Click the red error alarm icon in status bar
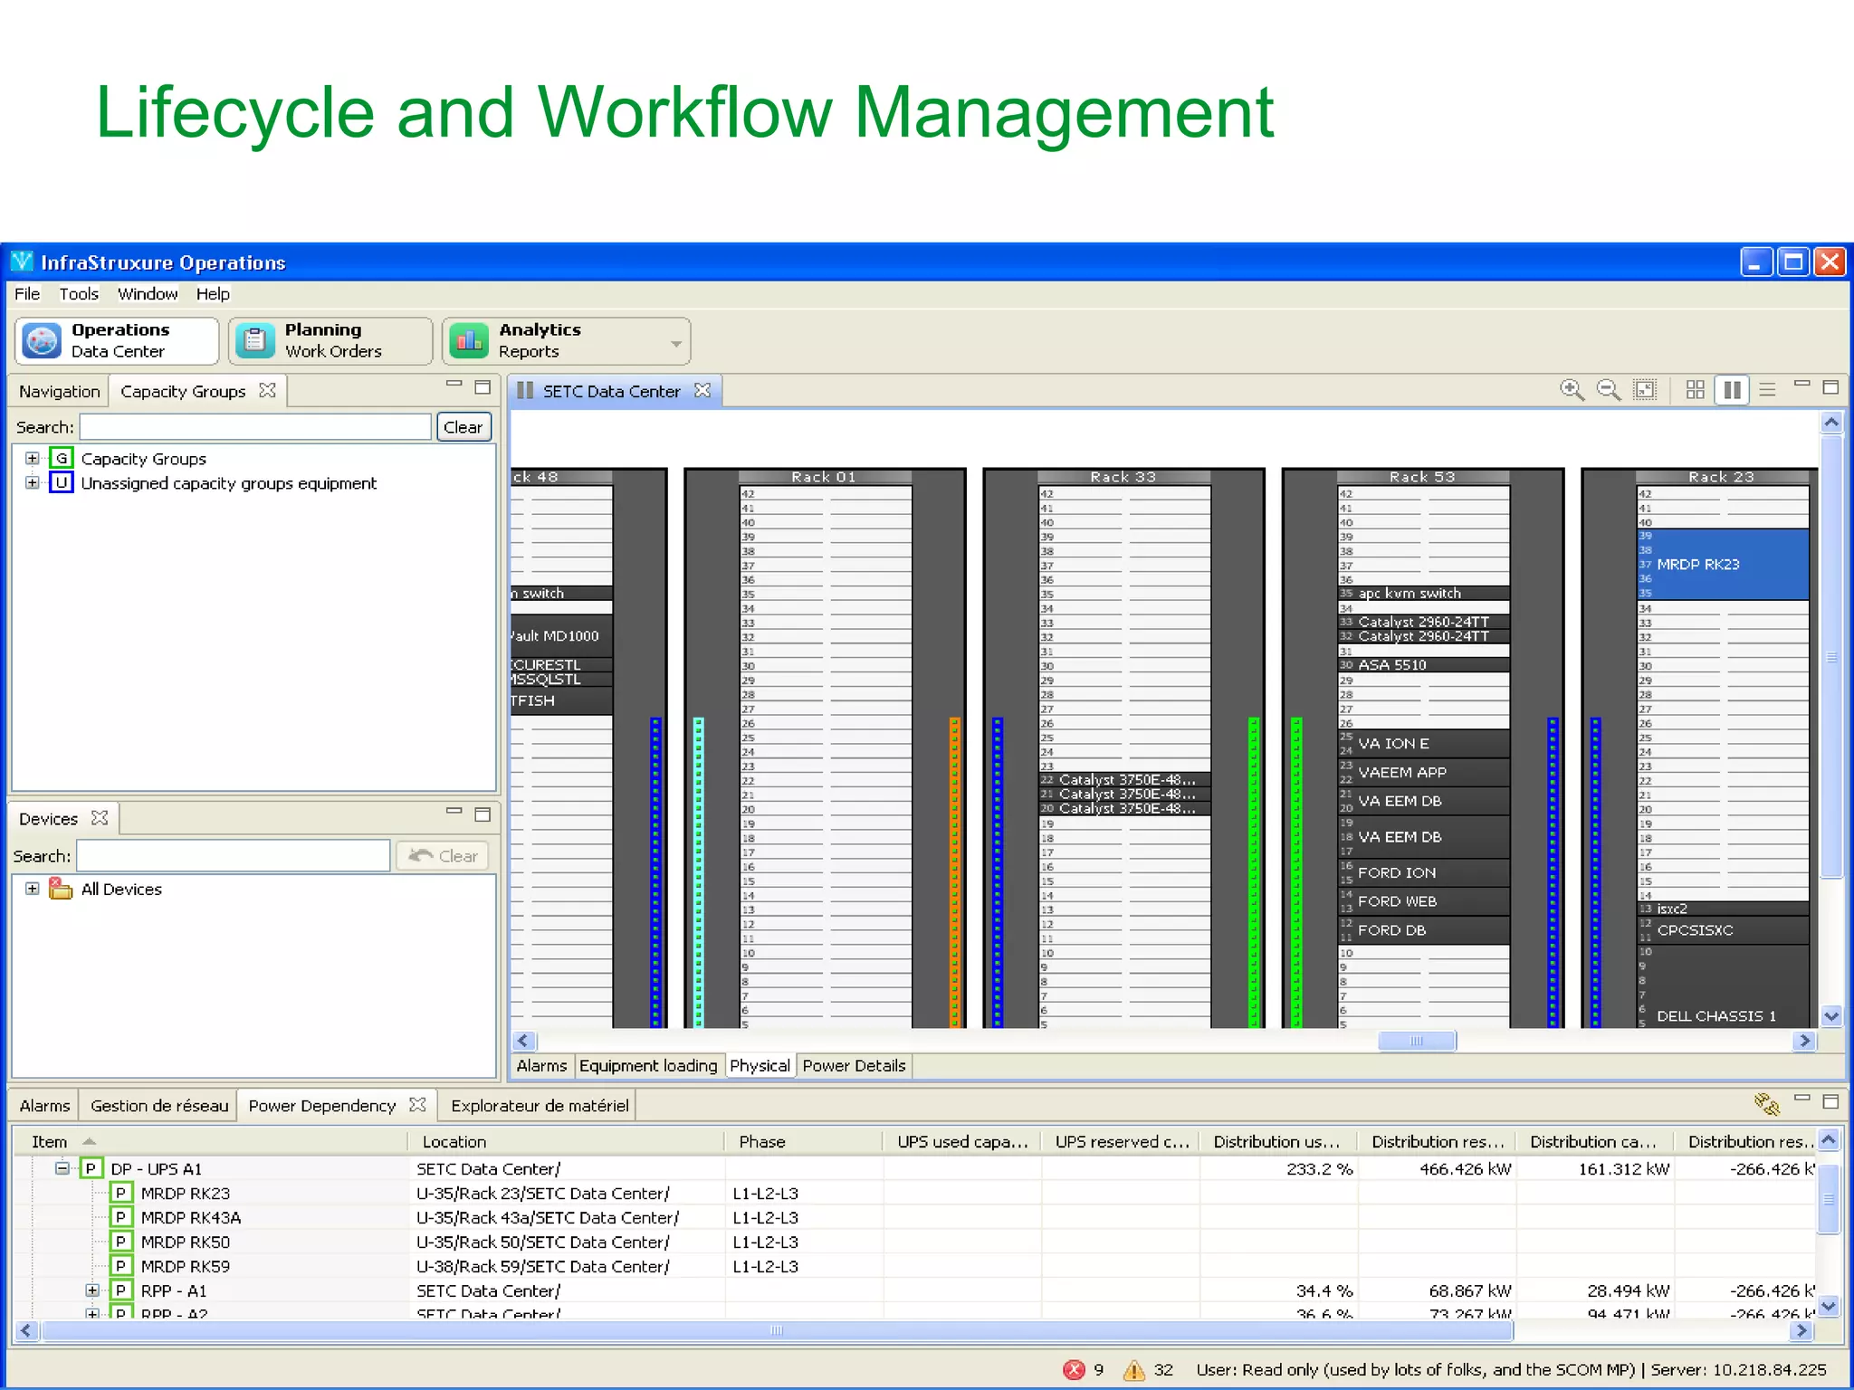The height and width of the screenshot is (1390, 1854). (x=1074, y=1369)
